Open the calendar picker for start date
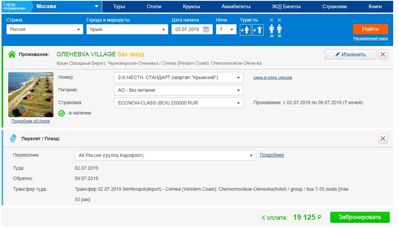 (x=206, y=29)
